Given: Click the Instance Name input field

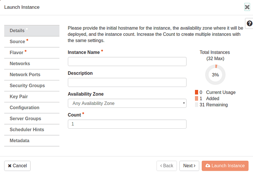Looking at the screenshot, I should [127, 61].
